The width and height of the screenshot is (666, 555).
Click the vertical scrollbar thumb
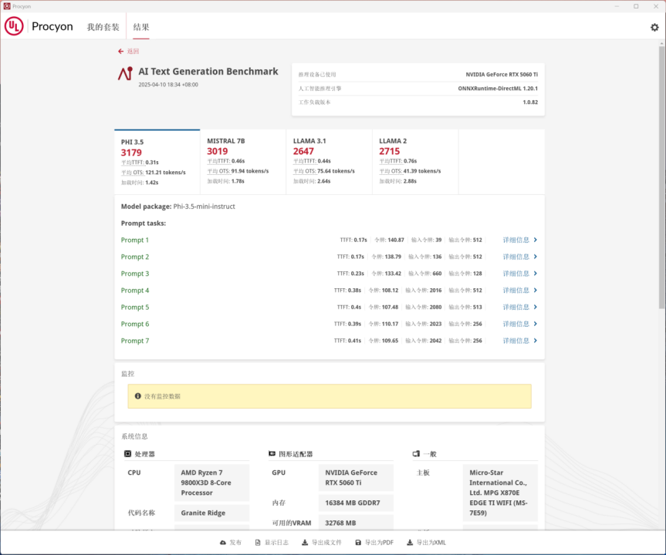pos(661,177)
